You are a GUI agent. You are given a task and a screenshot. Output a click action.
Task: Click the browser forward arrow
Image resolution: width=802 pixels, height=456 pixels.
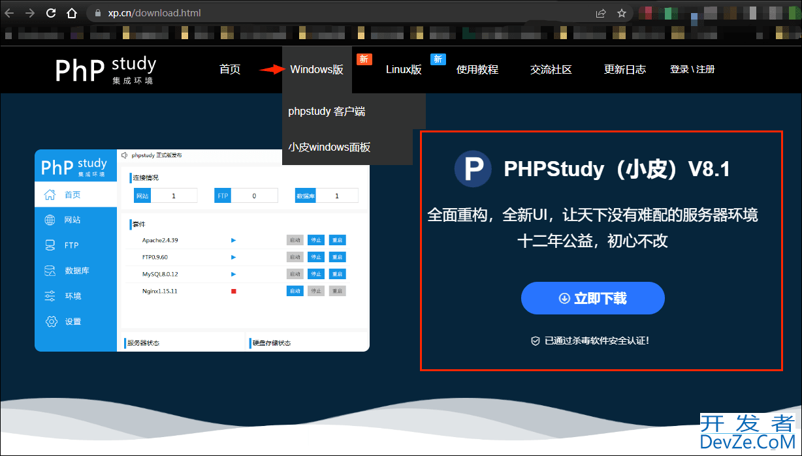click(x=30, y=13)
